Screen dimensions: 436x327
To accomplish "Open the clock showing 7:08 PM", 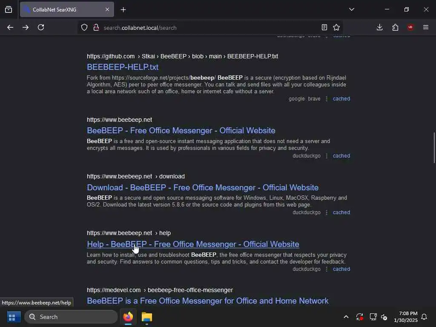I will (x=406, y=317).
